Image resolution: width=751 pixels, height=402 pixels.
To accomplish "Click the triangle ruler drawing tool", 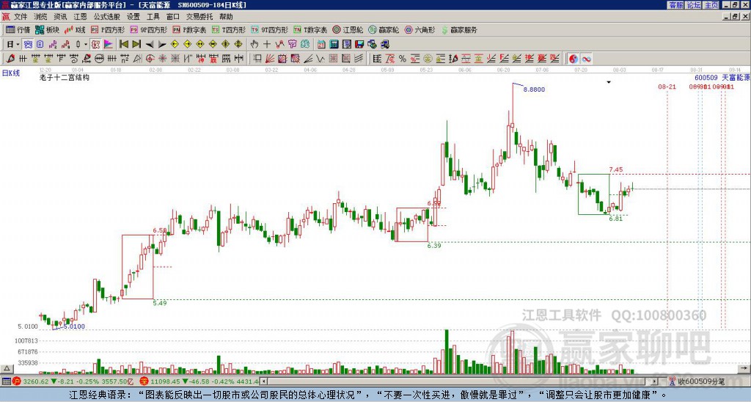I will (137, 59).
